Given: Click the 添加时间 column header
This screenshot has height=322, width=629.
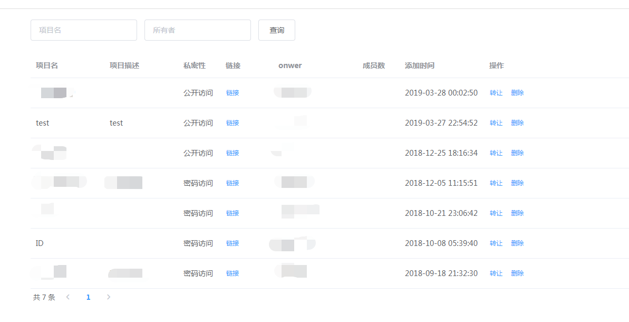Looking at the screenshot, I should [418, 65].
